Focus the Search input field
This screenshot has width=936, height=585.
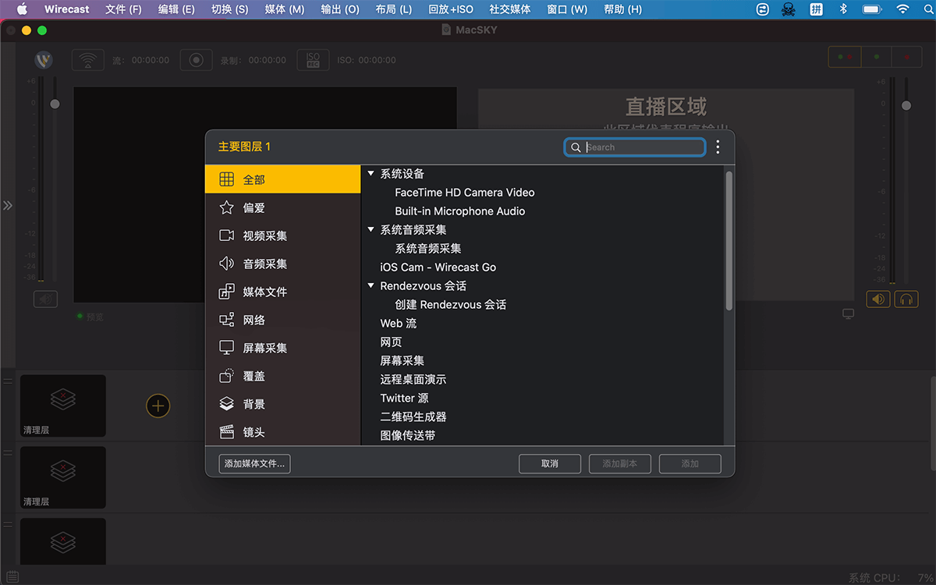[x=635, y=147]
